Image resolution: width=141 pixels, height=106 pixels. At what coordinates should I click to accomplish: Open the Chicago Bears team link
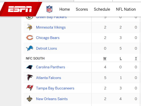point(48,38)
